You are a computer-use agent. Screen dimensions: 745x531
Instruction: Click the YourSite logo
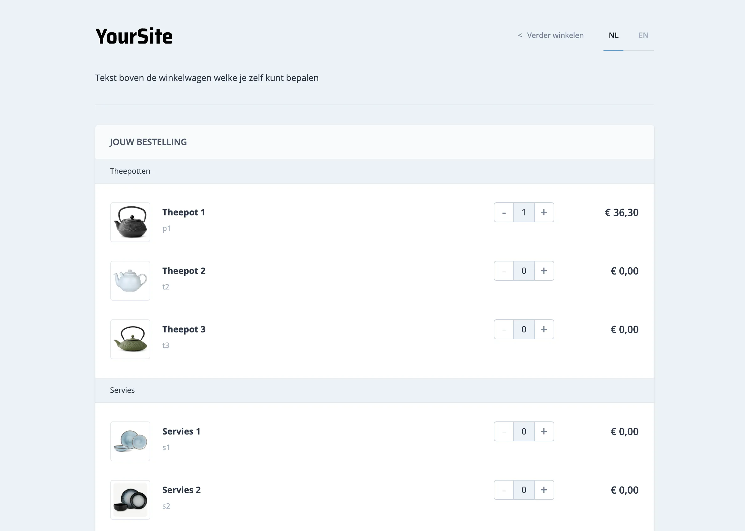[x=134, y=36]
